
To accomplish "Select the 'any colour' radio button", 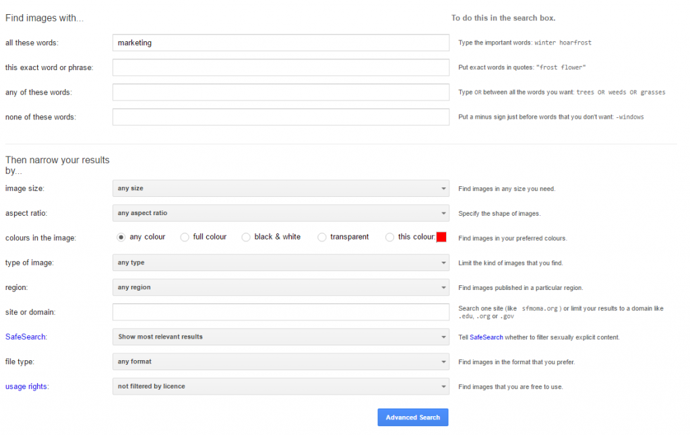I will 121,237.
